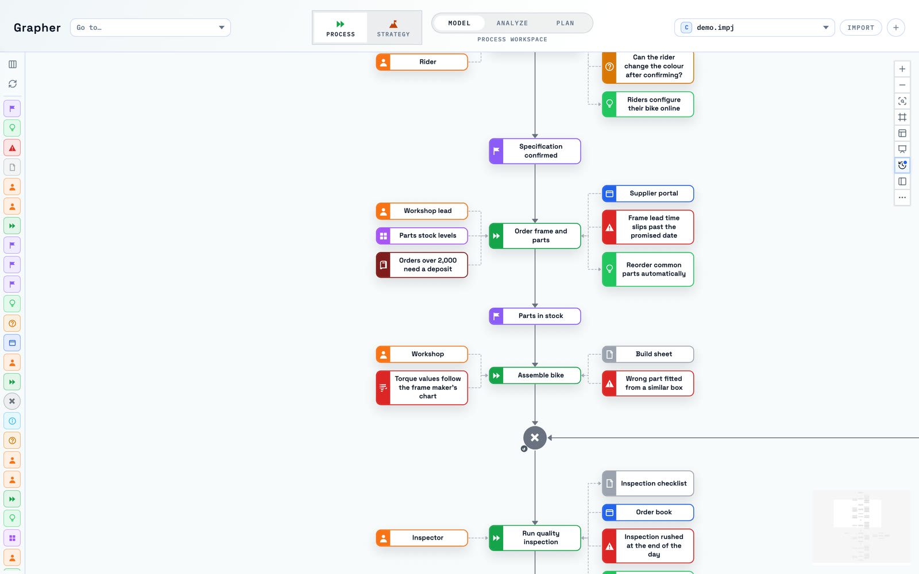Click the zoom-to-fit magnifier frame icon
Image resolution: width=919 pixels, height=574 pixels.
click(902, 101)
